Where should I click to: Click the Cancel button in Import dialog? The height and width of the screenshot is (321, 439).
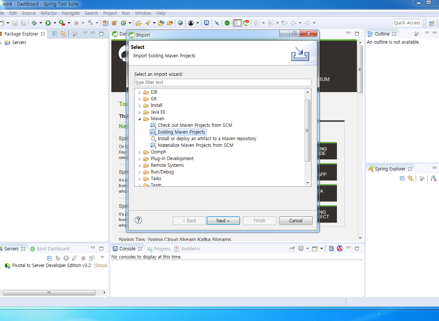pos(296,220)
